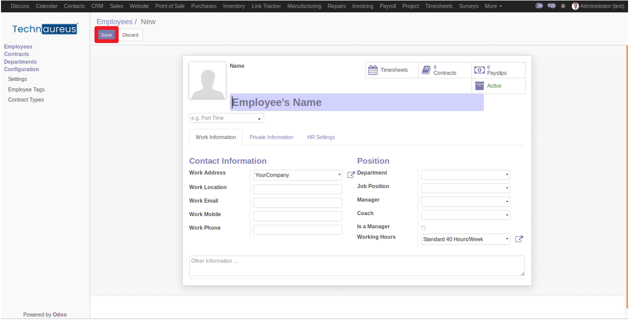Open the Project menu
Screen dimensions: 629x320
(x=410, y=6)
